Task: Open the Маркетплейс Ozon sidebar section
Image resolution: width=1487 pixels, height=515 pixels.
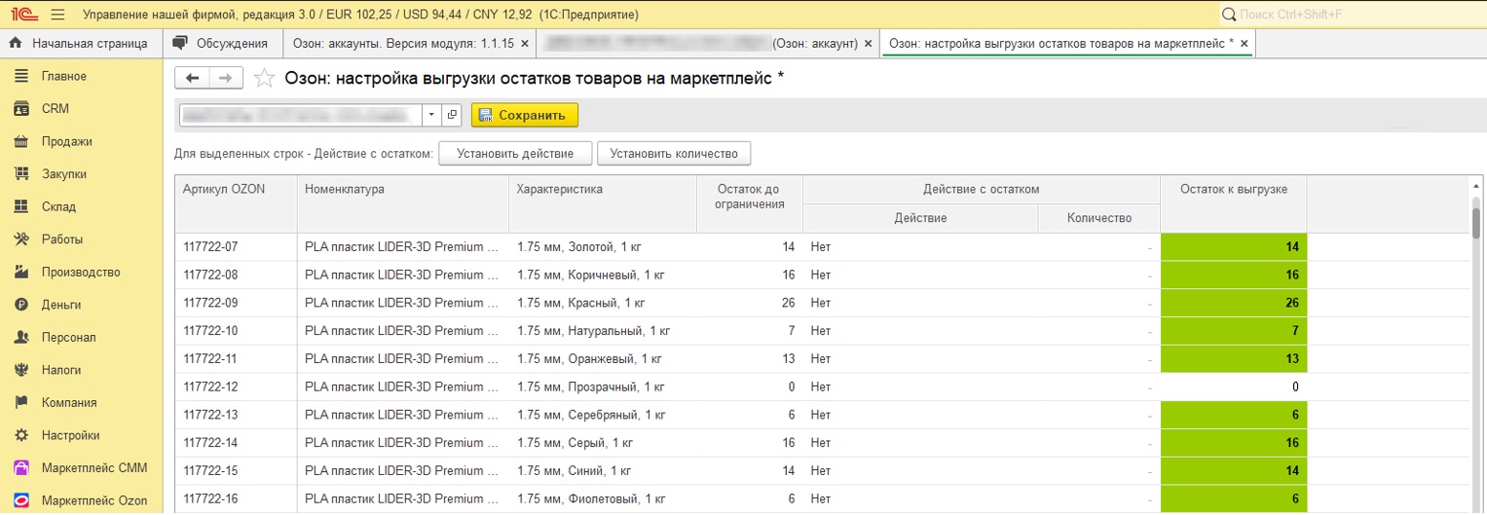Action: 93,500
